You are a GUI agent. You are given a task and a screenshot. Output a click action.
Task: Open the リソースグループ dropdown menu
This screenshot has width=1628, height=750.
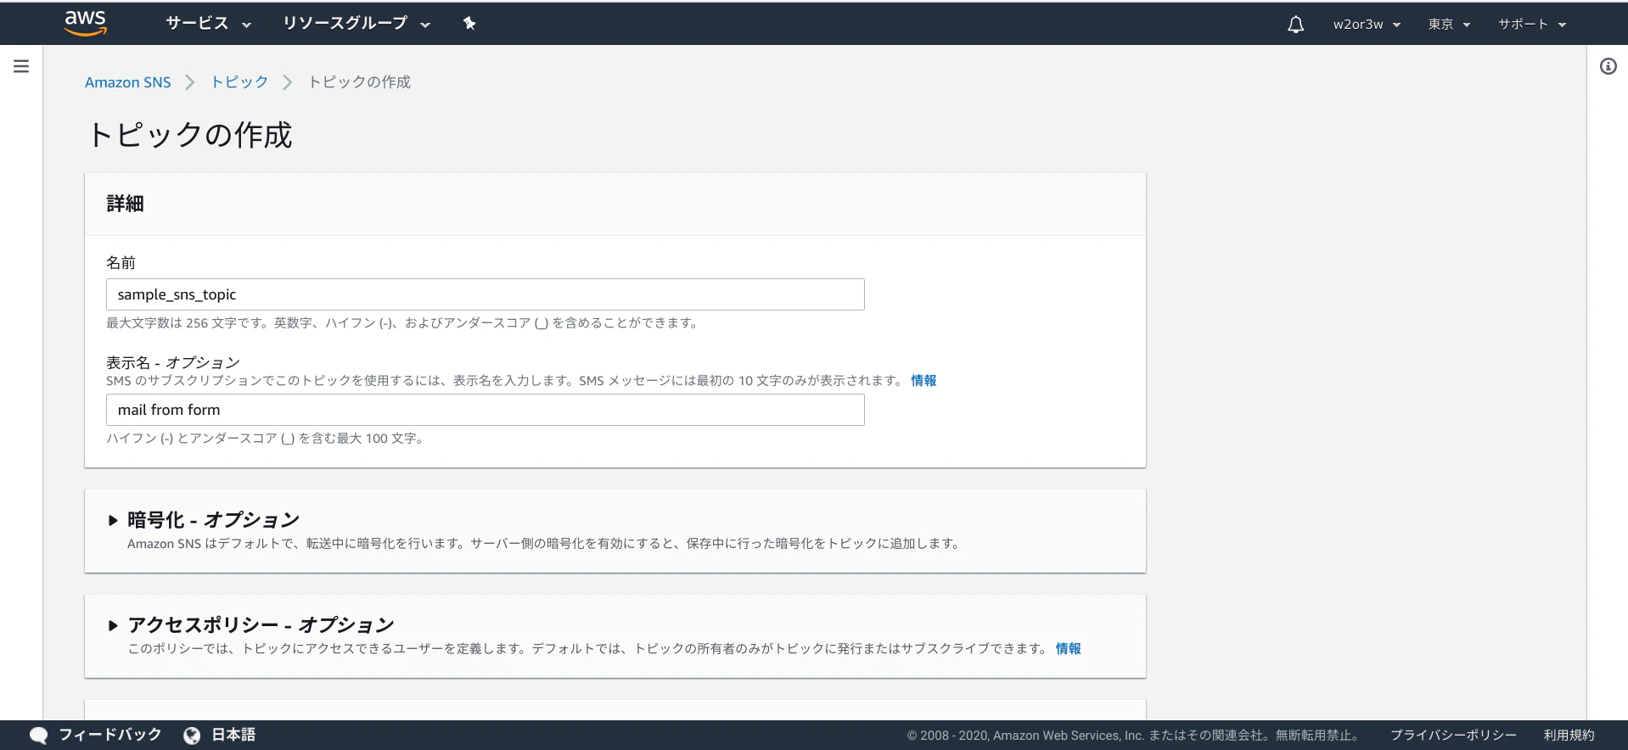click(356, 24)
